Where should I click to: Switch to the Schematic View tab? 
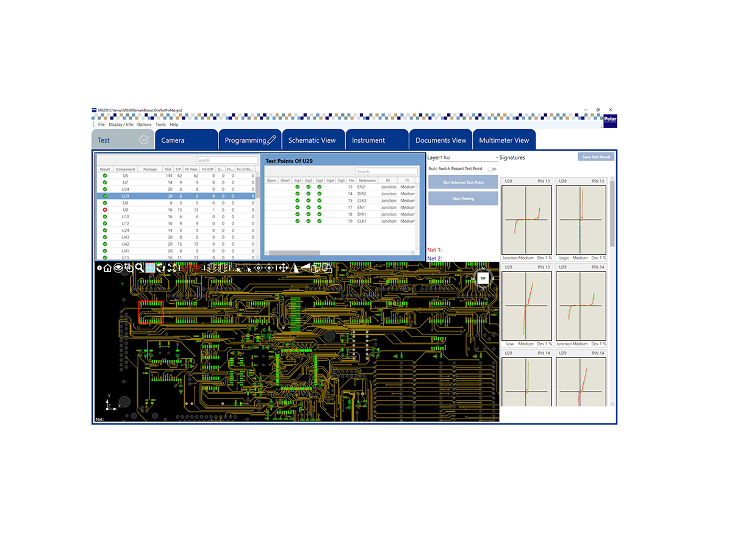[x=312, y=140]
